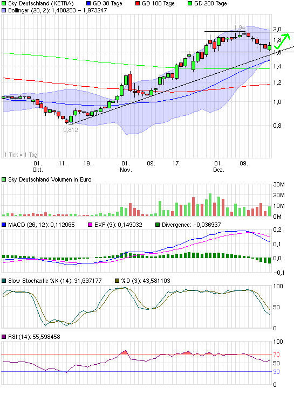294x396 pixels.
Task: Click the '01. Nov.' date axis label
Action: click(x=126, y=166)
